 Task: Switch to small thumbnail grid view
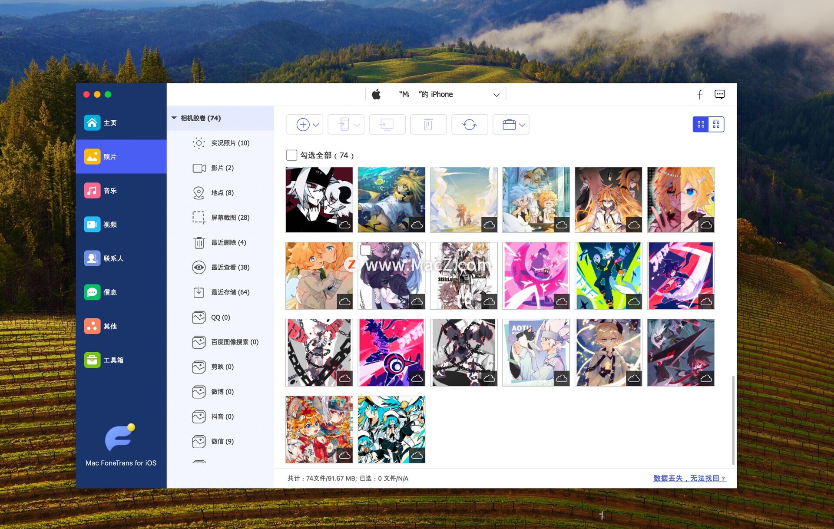tap(716, 125)
